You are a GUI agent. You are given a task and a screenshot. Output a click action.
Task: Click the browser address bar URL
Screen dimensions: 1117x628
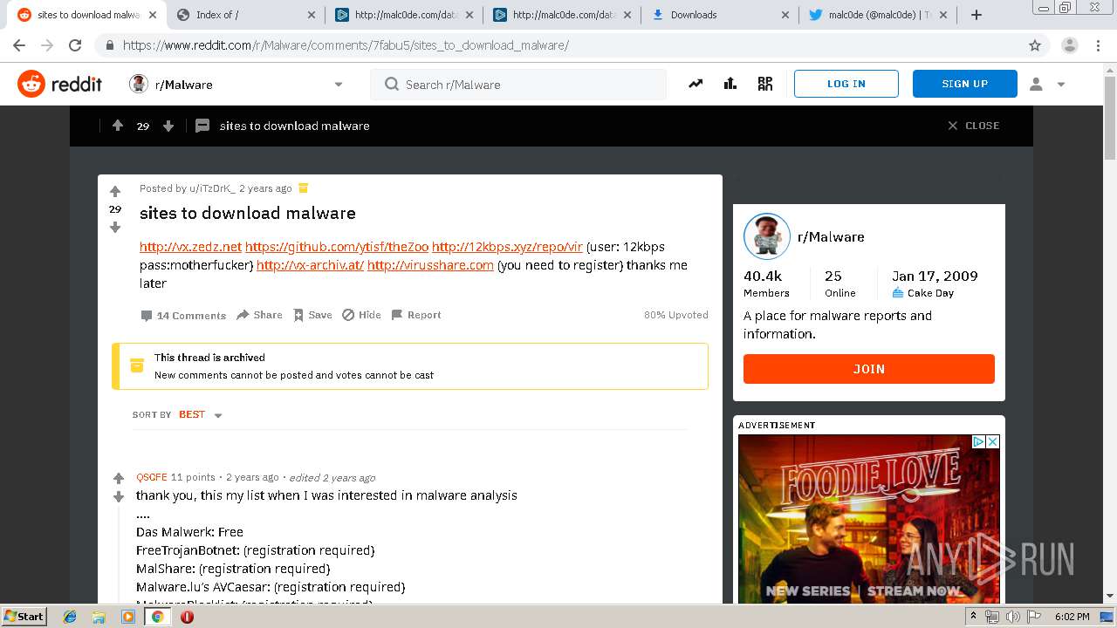pyautogui.click(x=346, y=45)
